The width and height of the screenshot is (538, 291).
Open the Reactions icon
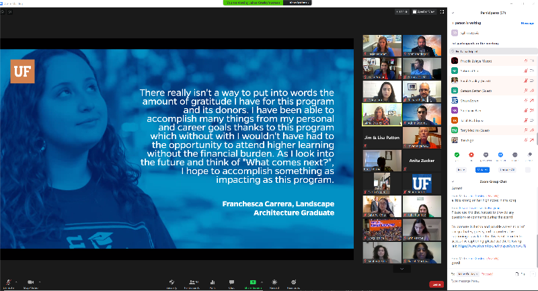tap(293, 284)
